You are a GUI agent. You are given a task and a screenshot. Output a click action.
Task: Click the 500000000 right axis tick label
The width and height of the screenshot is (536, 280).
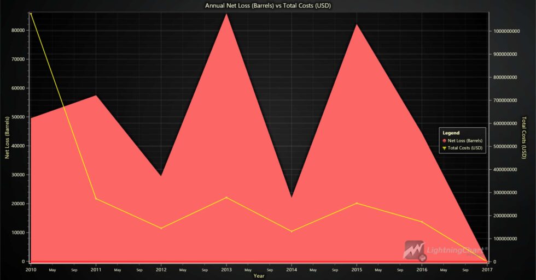(505, 146)
